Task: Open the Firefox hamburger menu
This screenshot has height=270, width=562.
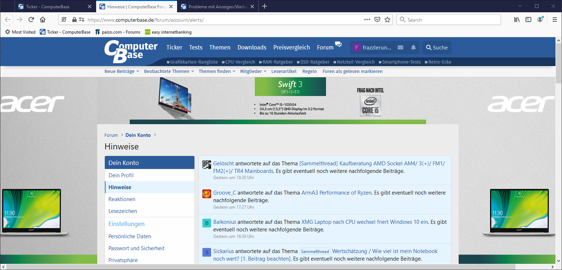Action: click(x=555, y=19)
